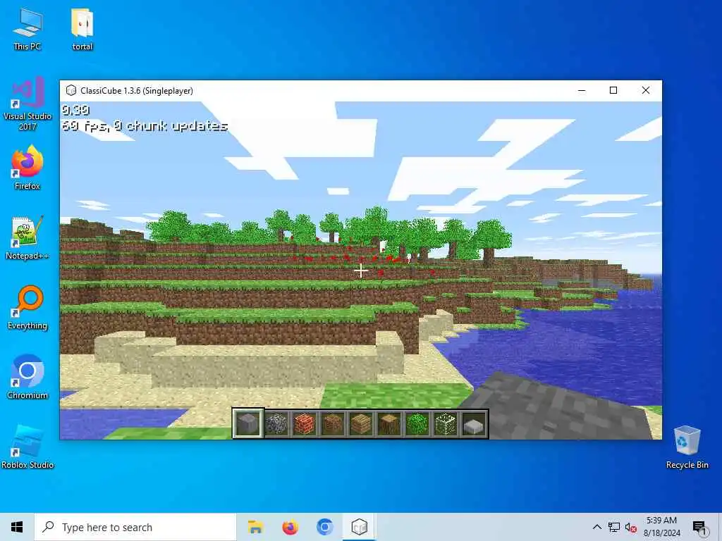This screenshot has width=722, height=541.
Task: Launch Firefox from the taskbar
Action: 290,527
